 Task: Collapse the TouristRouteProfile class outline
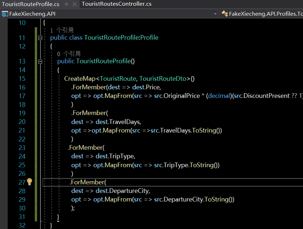(40, 38)
